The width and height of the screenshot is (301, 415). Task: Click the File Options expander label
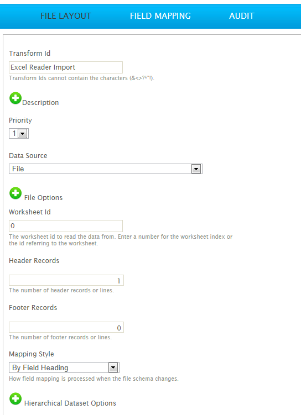tap(44, 198)
